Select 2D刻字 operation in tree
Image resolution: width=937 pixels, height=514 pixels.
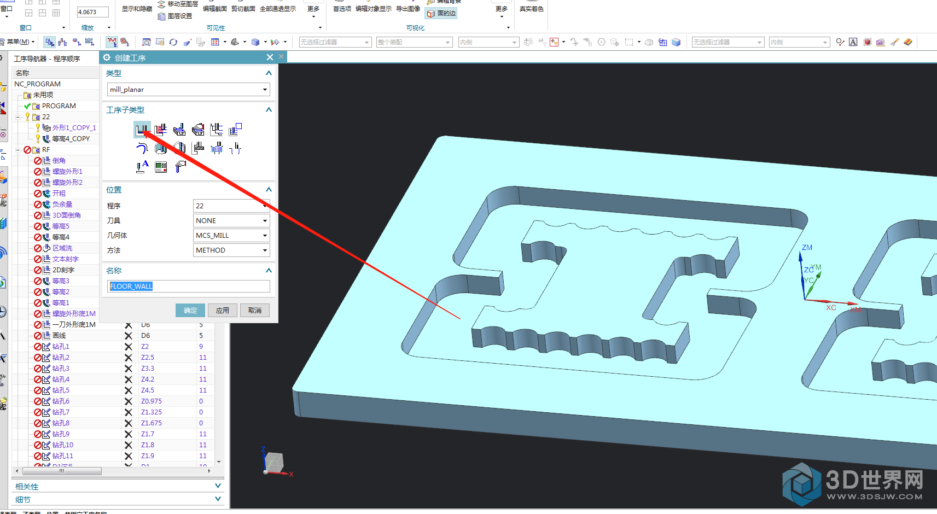coord(63,270)
